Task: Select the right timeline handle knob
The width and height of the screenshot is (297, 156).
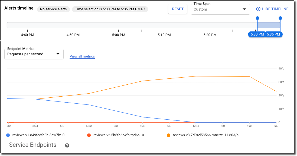Action: tap(280, 18)
